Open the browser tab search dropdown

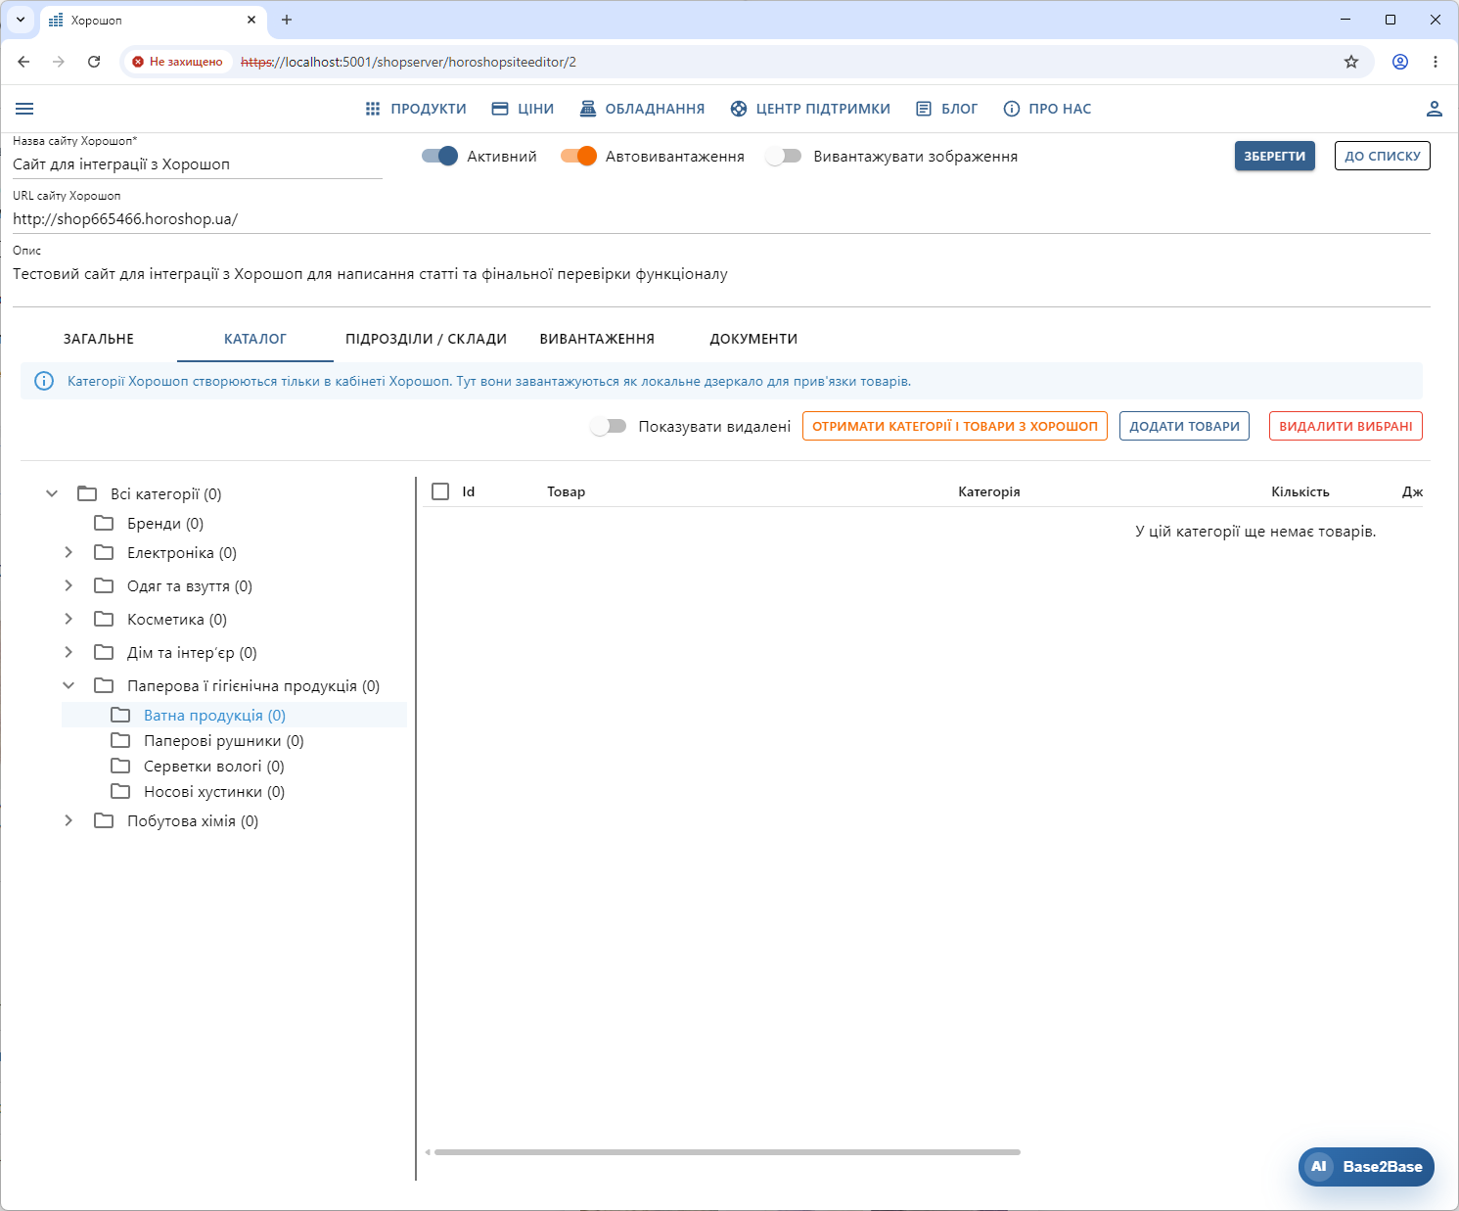coord(21,20)
